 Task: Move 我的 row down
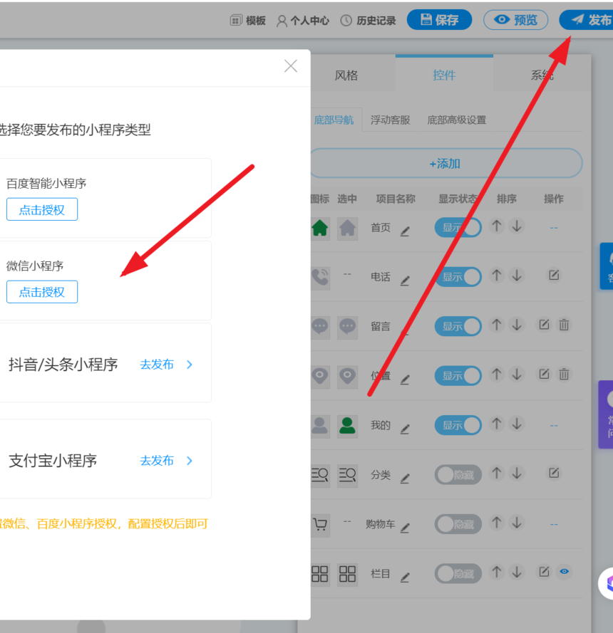(517, 424)
